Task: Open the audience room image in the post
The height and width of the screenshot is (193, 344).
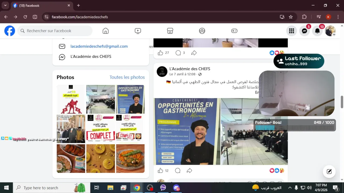Action: [x=254, y=131]
